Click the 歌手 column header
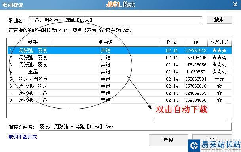Image resolution: width=241 pixels, height=152 pixels. (x=33, y=42)
